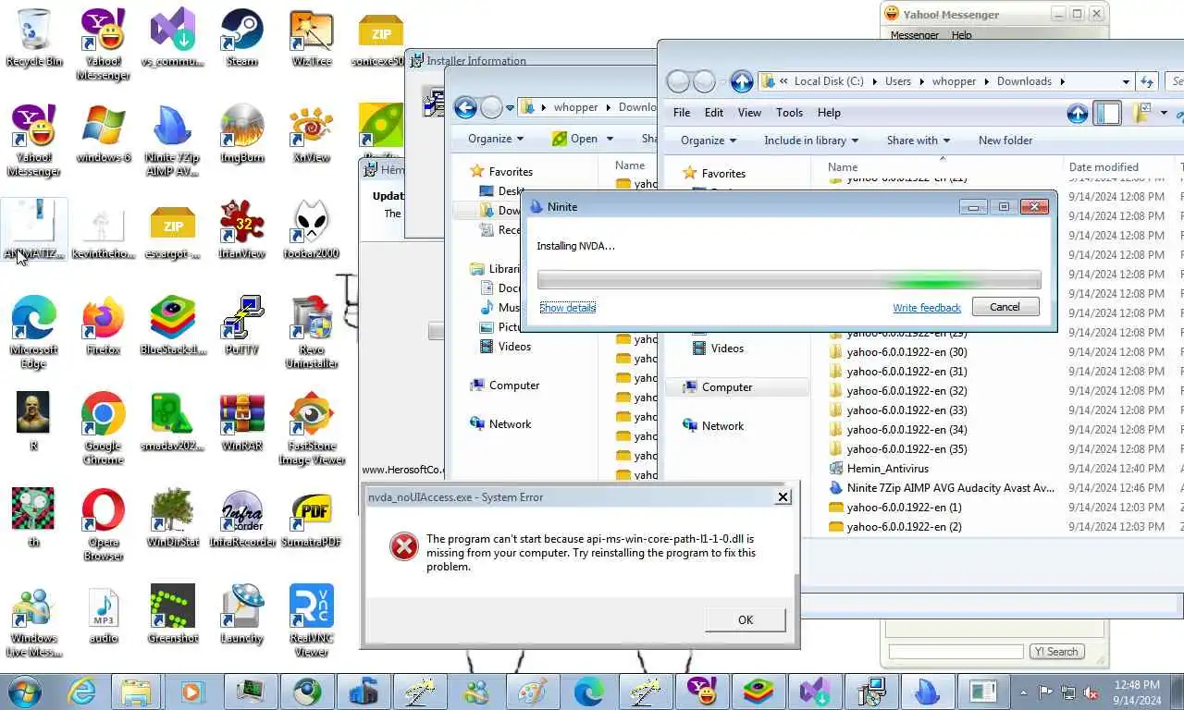Click OK in the System Error dialog
This screenshot has width=1184, height=710.
click(x=746, y=620)
